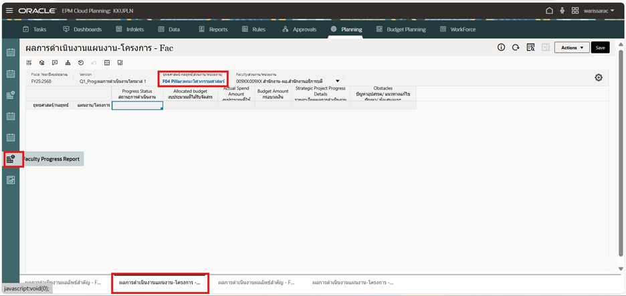Click the Faculty Progress Report sidebar icon
The image size is (626, 296).
point(11,159)
